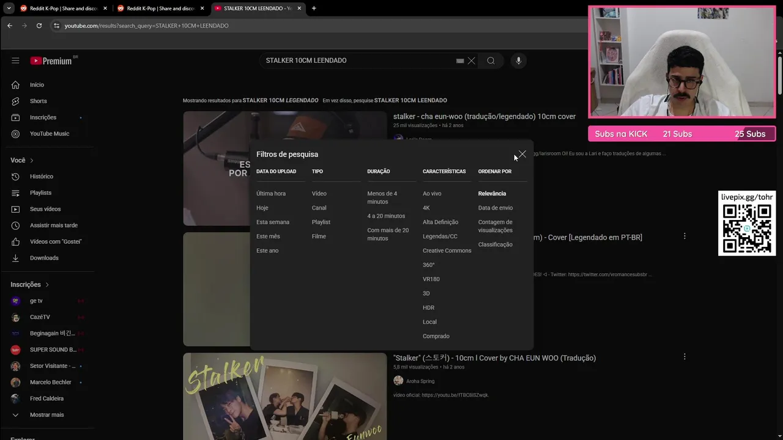Start voice search with the microphone icon
Image resolution: width=783 pixels, height=440 pixels.
[518, 61]
